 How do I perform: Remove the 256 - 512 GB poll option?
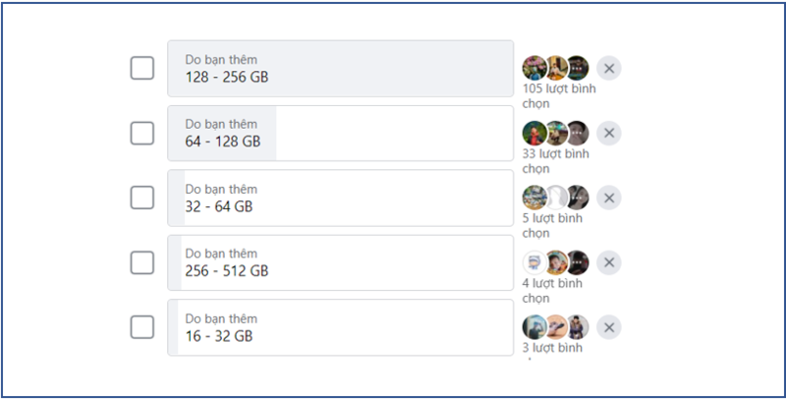[609, 262]
